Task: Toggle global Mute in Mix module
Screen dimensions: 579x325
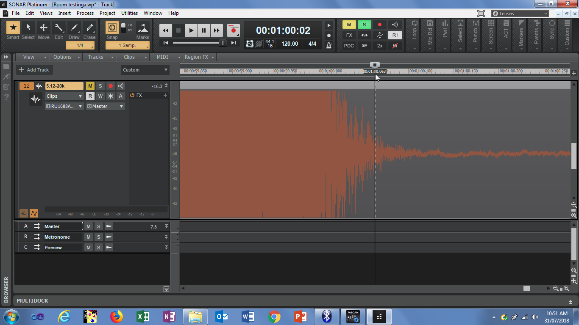Action: tap(349, 25)
